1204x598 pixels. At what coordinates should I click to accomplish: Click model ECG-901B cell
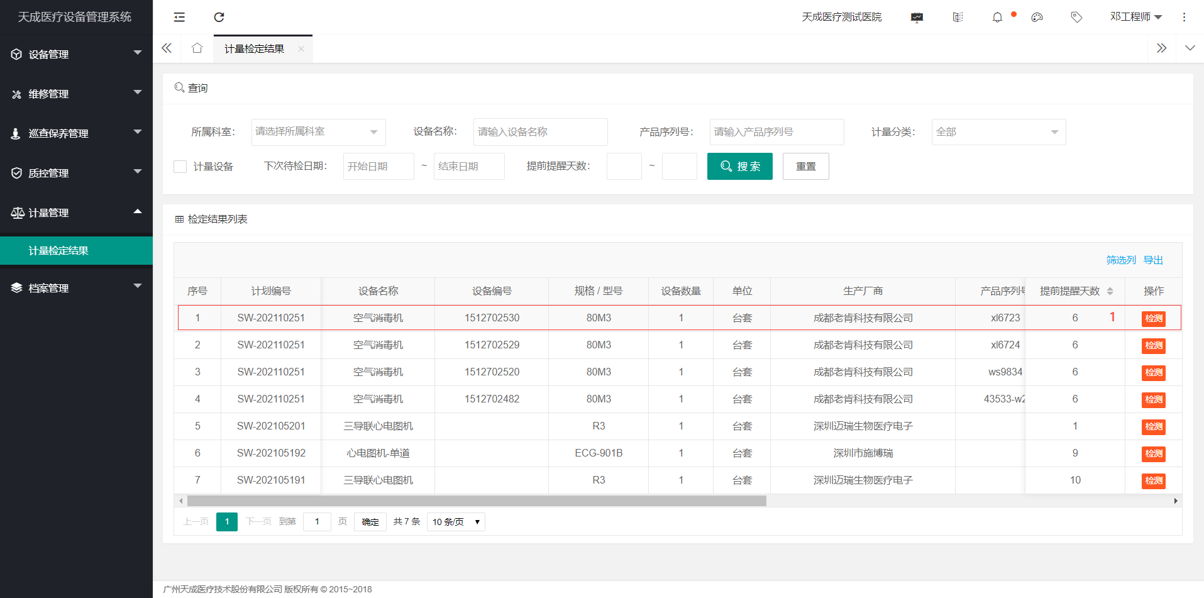click(x=599, y=453)
